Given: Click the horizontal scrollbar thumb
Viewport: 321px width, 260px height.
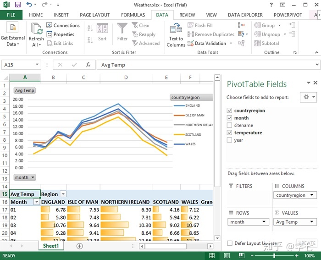Looking at the screenshot, I should tap(166, 246).
